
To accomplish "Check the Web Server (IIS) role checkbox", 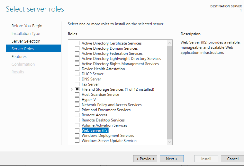I will [77, 130].
